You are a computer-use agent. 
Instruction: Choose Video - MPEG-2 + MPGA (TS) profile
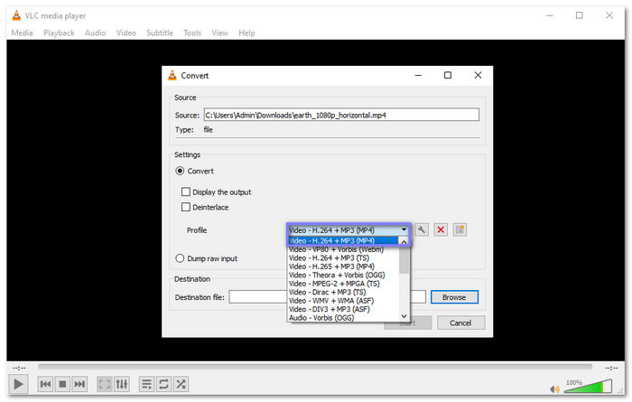tap(343, 284)
